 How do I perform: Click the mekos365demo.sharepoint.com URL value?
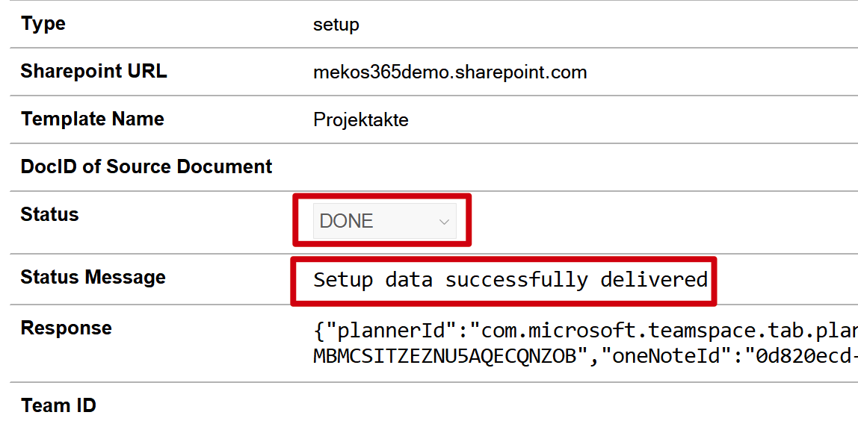click(450, 72)
